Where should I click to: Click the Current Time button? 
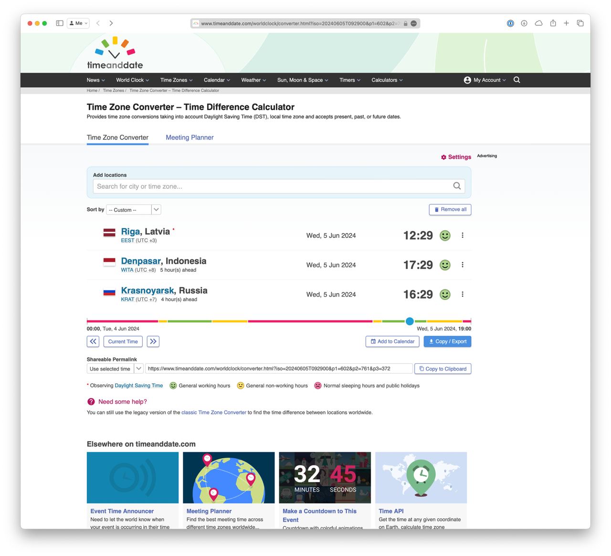(x=123, y=341)
